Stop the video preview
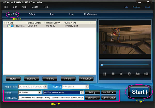The height and width of the screenshot is (108, 155). [113, 74]
